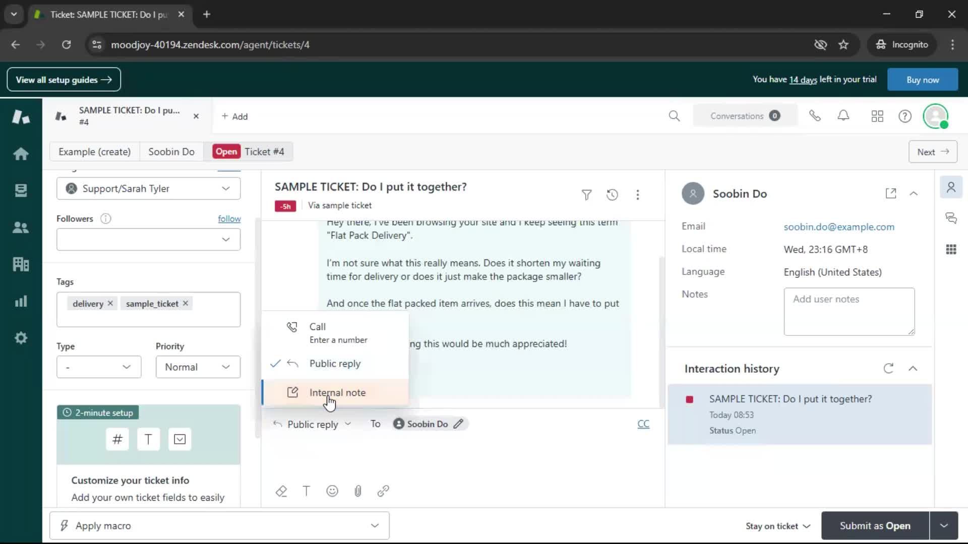The height and width of the screenshot is (544, 968).
Task: Open the apps panel grid icon
Action: (951, 249)
